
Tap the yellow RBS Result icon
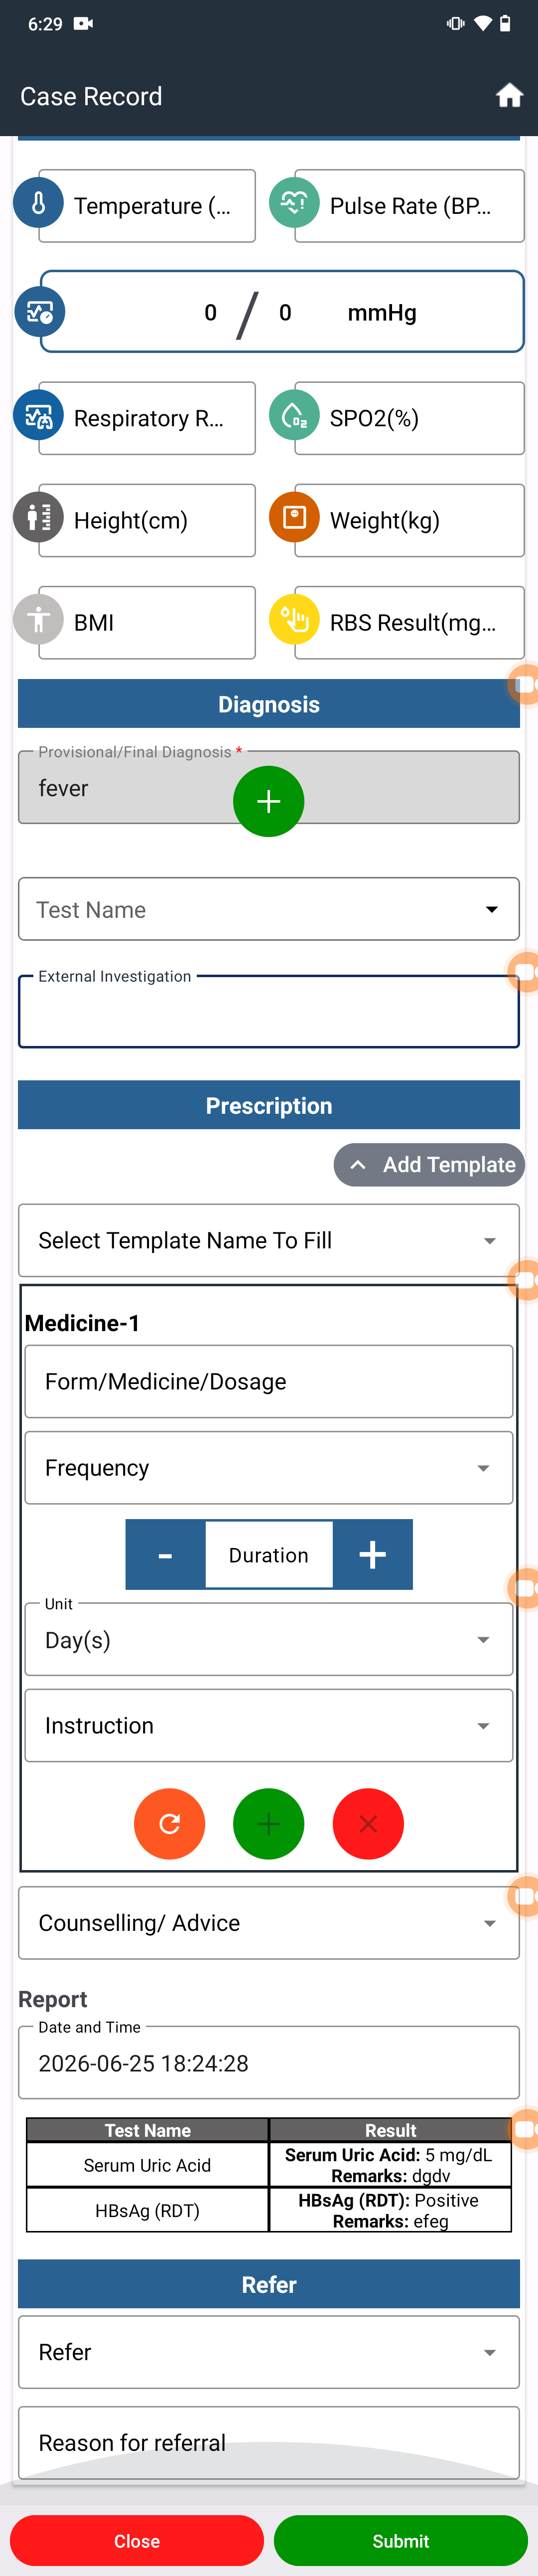(294, 620)
